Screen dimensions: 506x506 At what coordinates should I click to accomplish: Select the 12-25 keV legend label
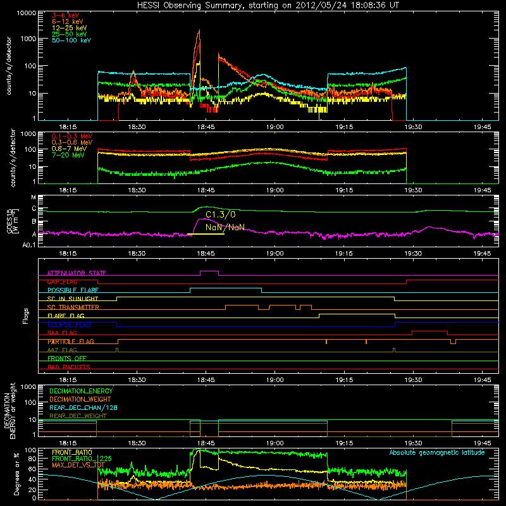tap(70, 28)
